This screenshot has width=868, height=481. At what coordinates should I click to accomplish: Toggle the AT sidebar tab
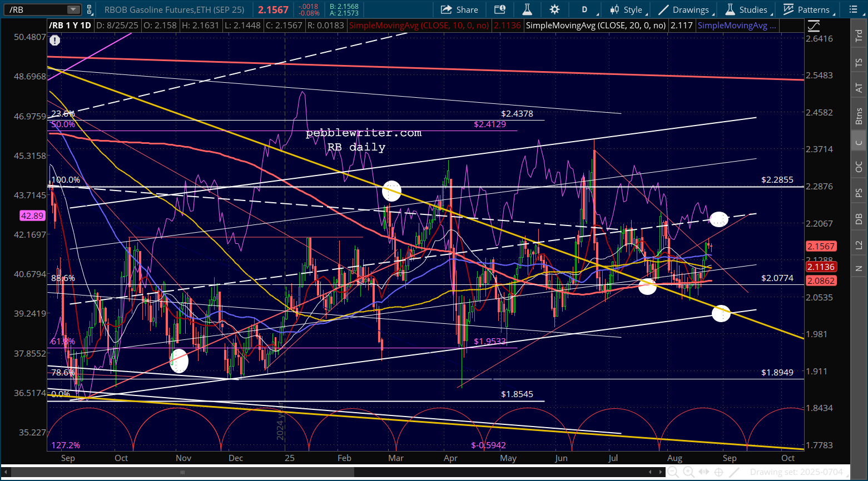coord(859,88)
